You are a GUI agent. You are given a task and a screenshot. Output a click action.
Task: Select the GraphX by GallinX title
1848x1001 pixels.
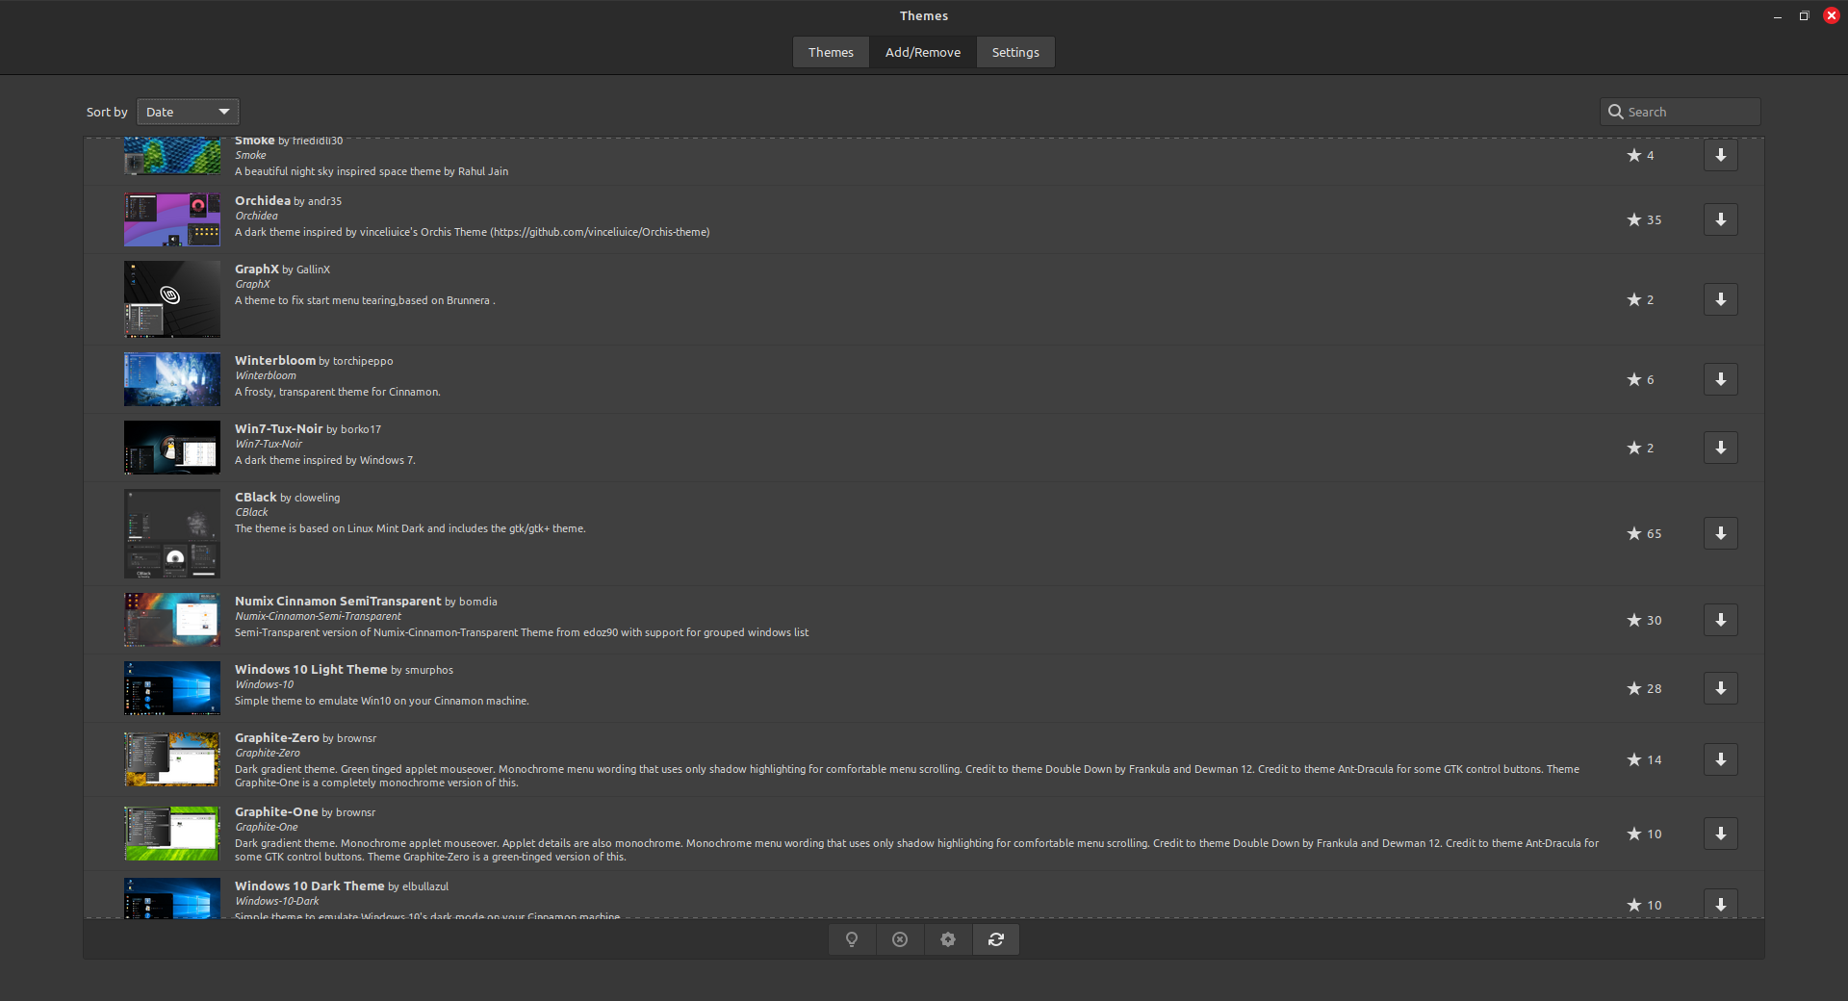pyautogui.click(x=282, y=269)
